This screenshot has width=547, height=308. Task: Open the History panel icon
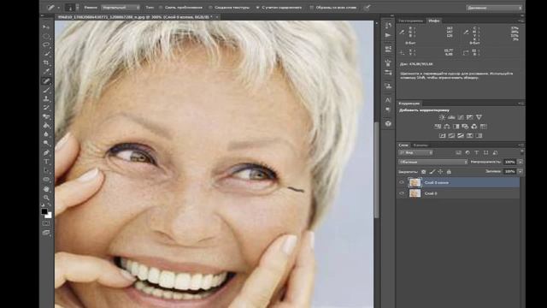[x=388, y=26]
